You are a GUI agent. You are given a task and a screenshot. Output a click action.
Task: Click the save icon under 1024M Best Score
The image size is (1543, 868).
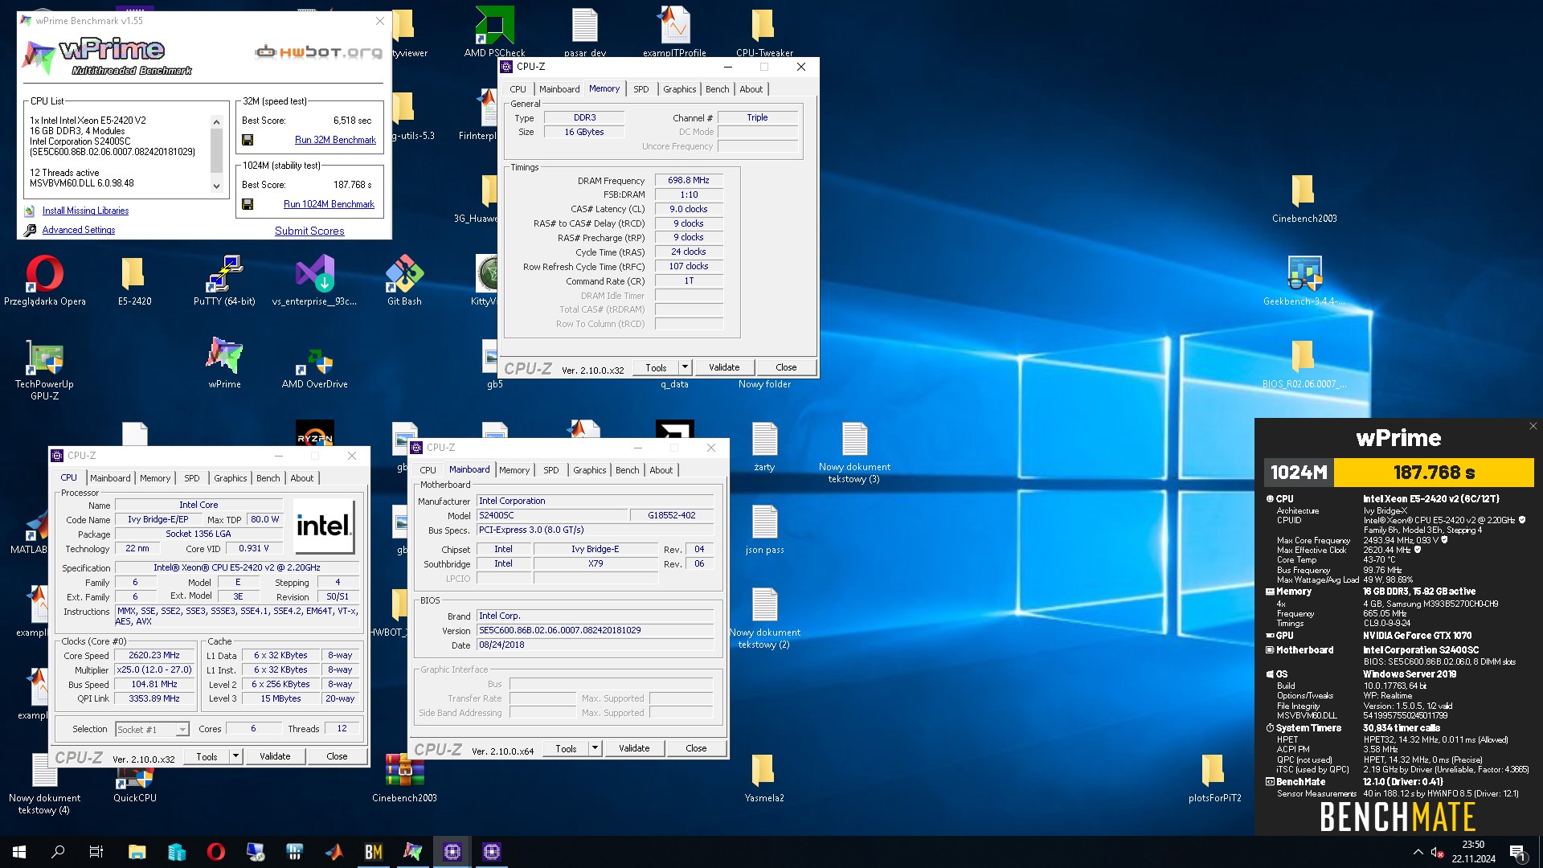coord(248,204)
